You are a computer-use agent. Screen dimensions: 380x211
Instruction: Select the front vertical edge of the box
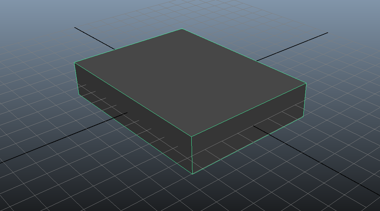coord(192,155)
